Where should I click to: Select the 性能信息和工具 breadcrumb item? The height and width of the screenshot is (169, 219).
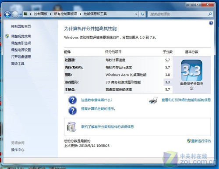click(x=95, y=14)
